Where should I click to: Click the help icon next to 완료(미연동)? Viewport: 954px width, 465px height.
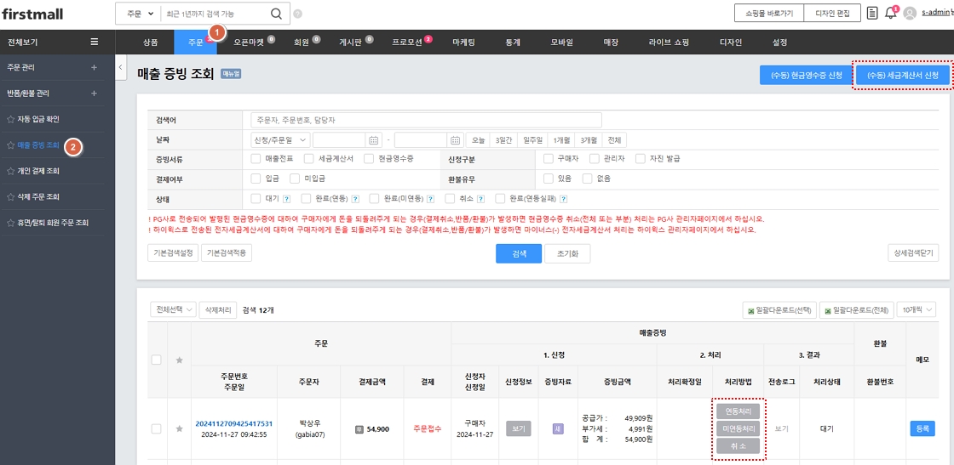pyautogui.click(x=431, y=199)
